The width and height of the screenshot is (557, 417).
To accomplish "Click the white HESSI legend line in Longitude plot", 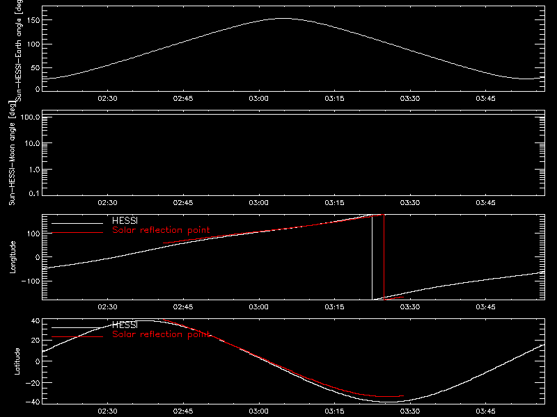I will (77, 223).
